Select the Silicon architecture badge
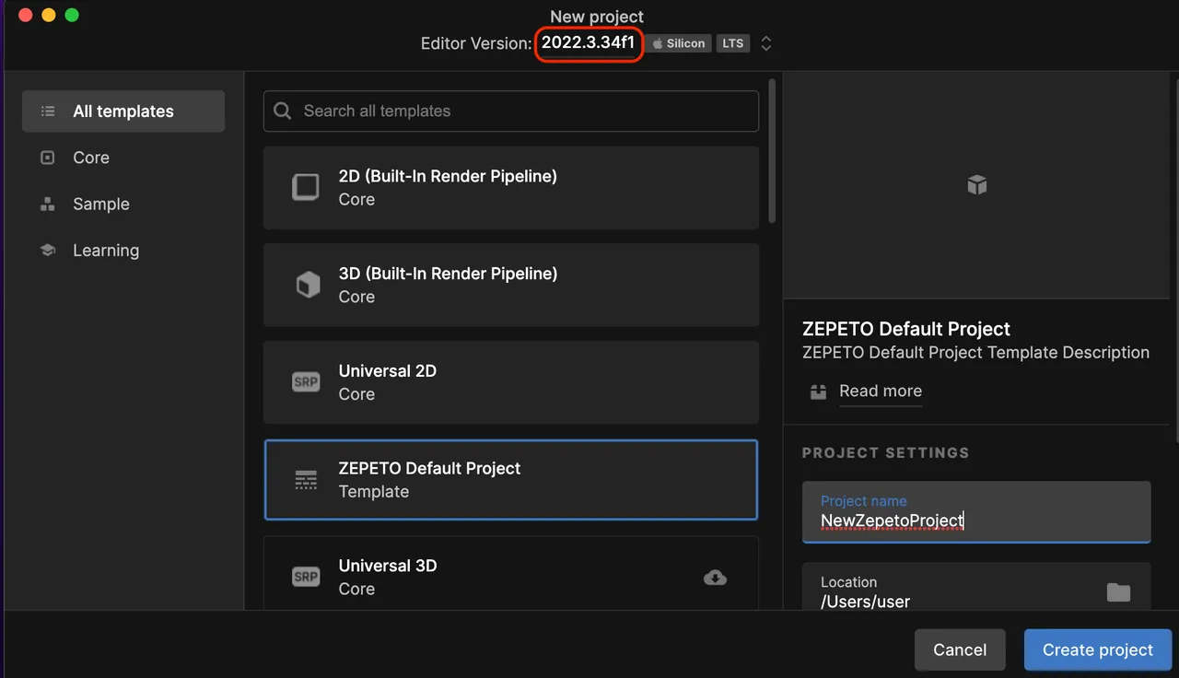Image resolution: width=1179 pixels, height=678 pixels. pyautogui.click(x=678, y=42)
